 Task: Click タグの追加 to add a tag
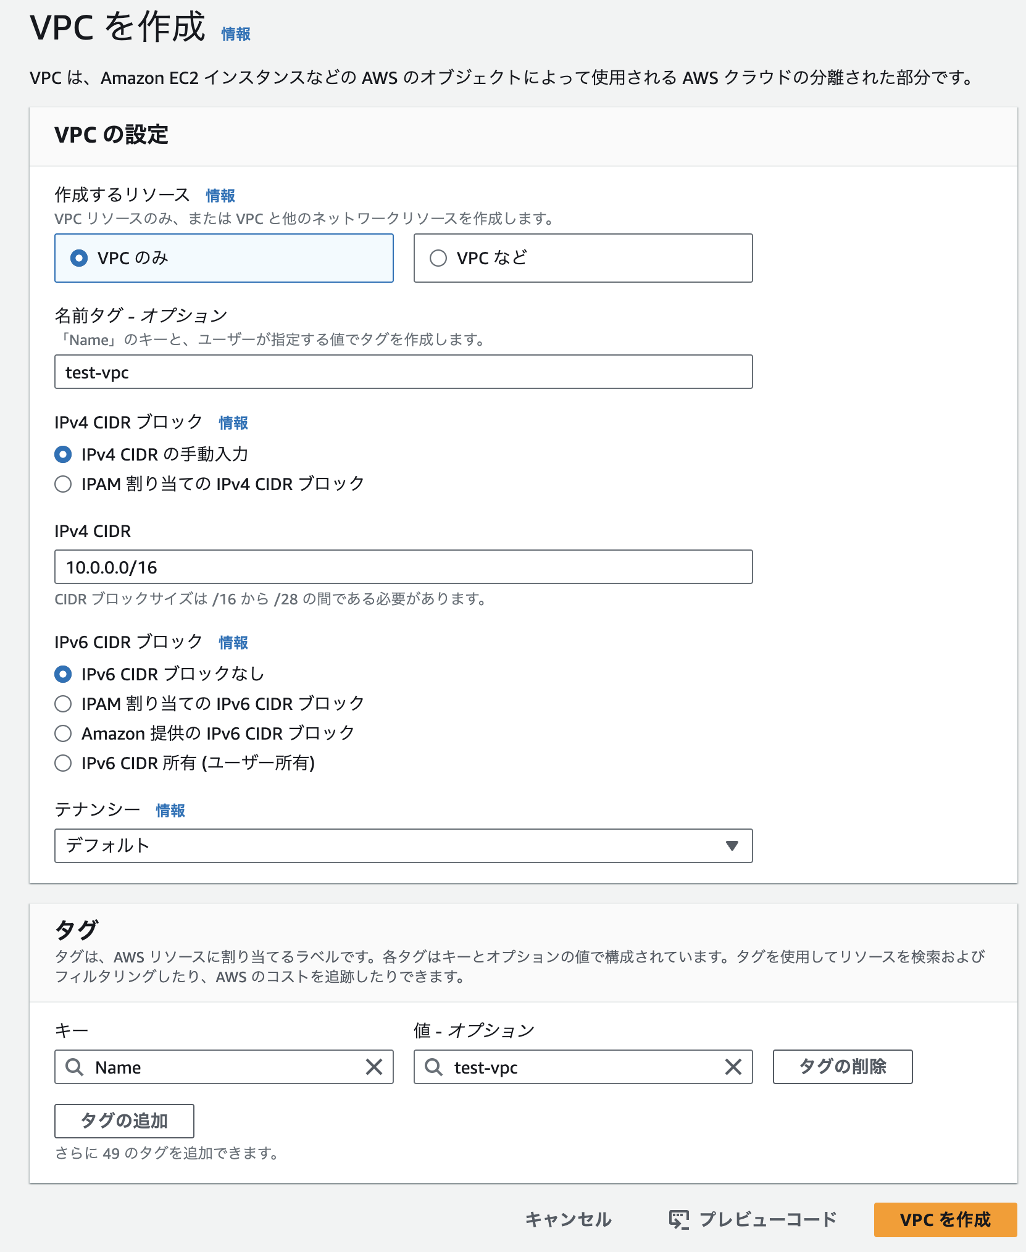tap(123, 1121)
